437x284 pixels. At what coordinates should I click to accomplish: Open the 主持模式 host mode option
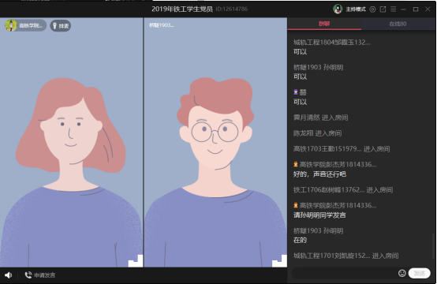(356, 9)
